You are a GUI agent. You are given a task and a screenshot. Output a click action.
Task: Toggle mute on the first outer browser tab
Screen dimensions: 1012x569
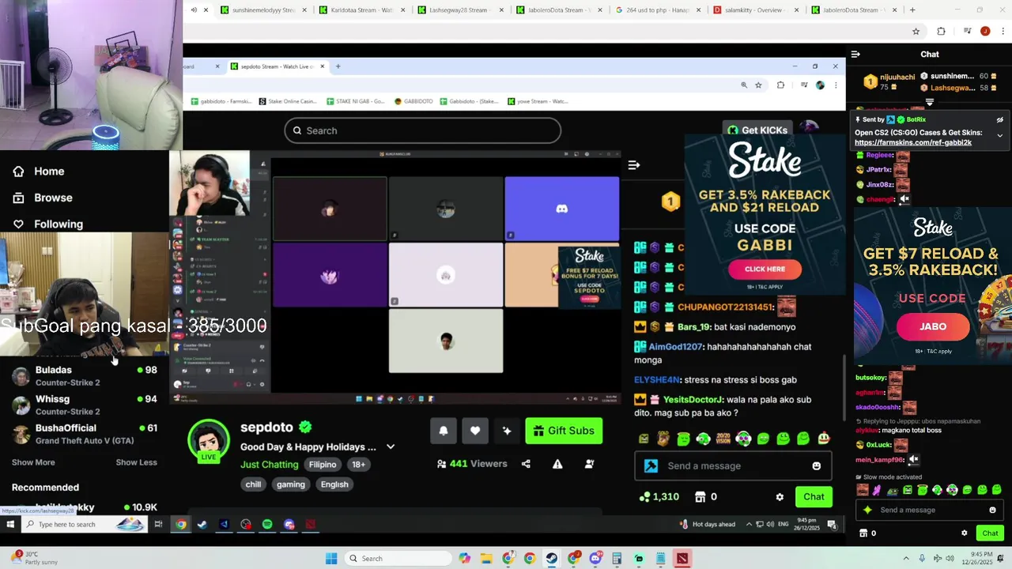click(194, 10)
